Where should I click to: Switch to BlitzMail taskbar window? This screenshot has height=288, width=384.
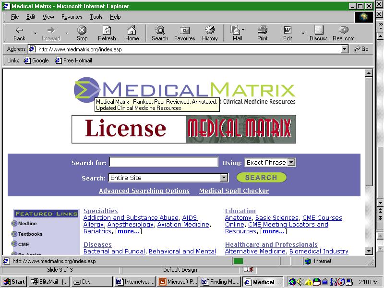[50, 282]
